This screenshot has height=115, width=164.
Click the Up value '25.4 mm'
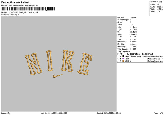pyautogui.click(x=134, y=32)
